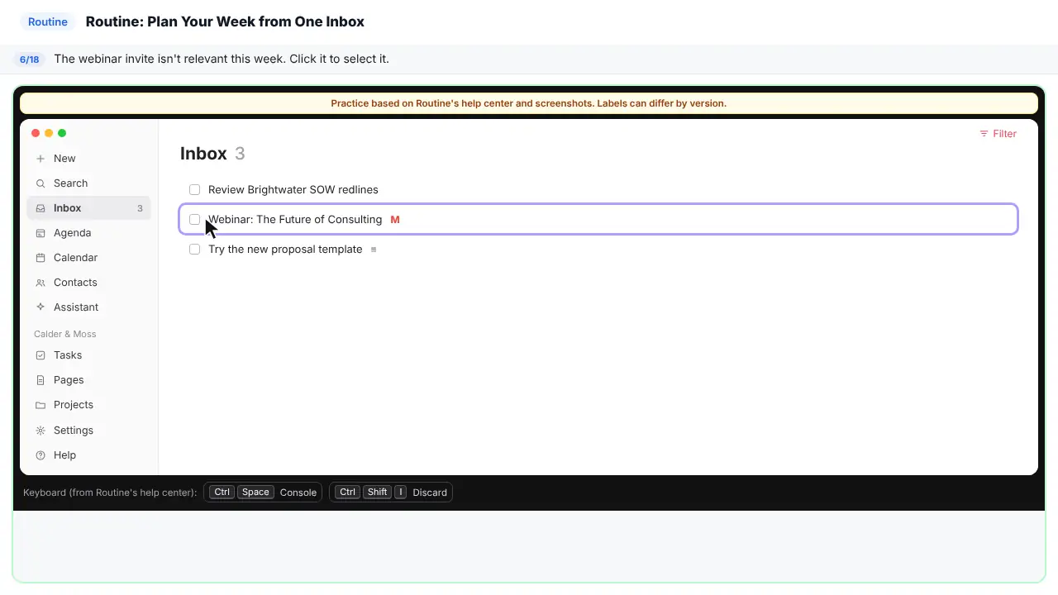Click the red Gmail M icon on webinar
1058x595 pixels.
(395, 220)
